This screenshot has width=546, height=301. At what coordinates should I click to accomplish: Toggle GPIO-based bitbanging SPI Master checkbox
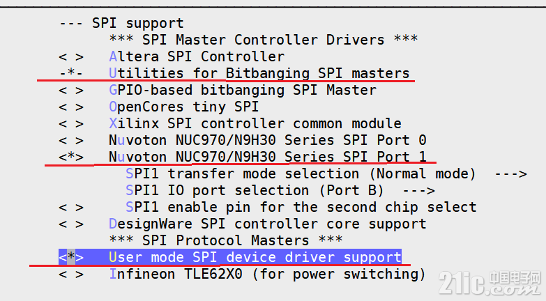coord(71,91)
